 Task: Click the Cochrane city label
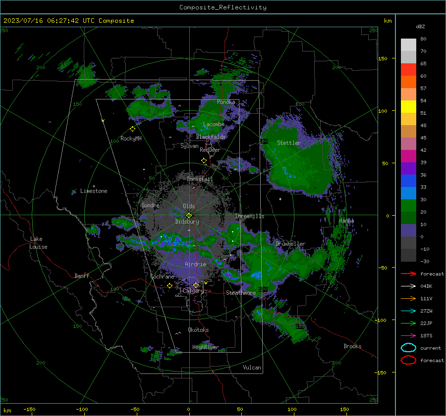pyautogui.click(x=162, y=277)
